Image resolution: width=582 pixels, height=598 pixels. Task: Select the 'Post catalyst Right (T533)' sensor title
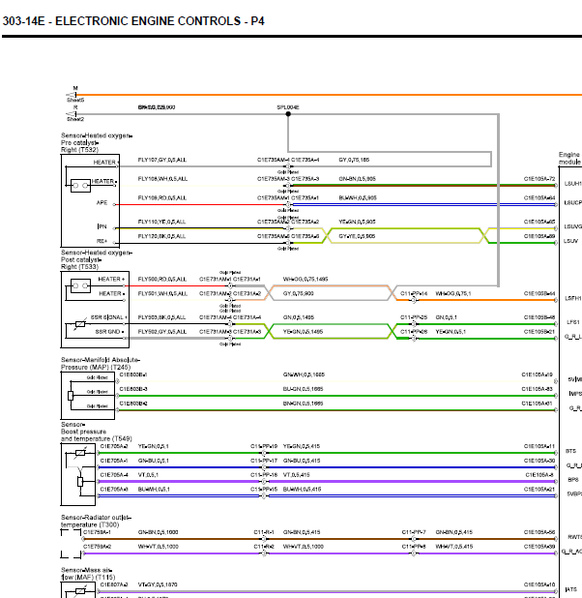(81, 263)
